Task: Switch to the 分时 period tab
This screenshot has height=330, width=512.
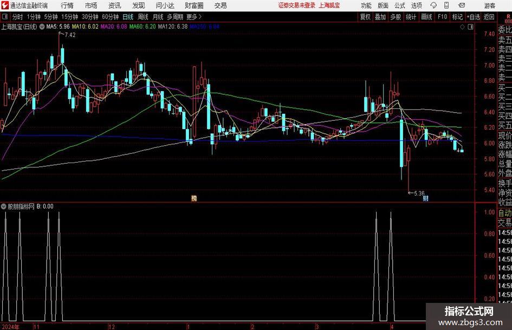Action: [x=18, y=17]
